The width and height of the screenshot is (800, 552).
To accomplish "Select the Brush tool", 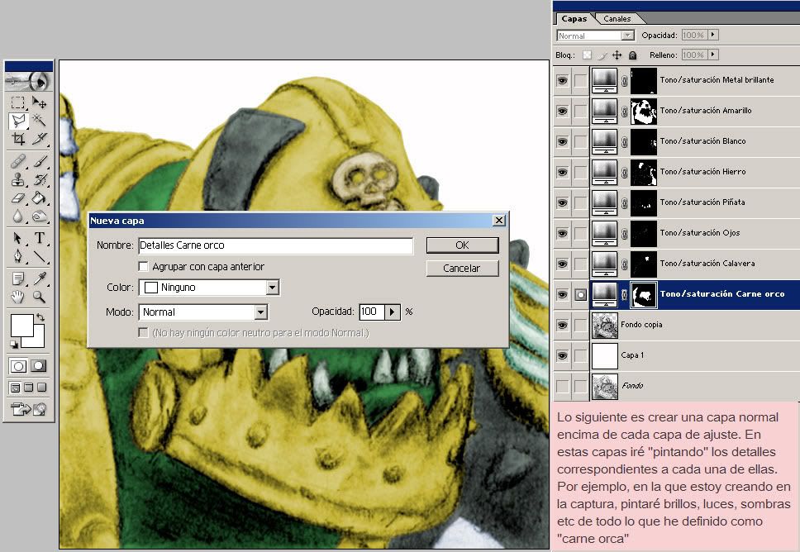I will pyautogui.click(x=40, y=162).
